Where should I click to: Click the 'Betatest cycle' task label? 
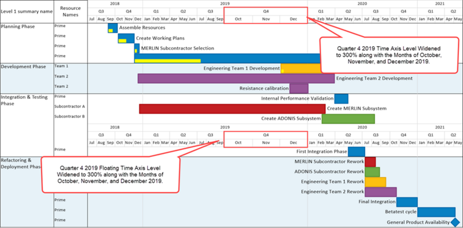pyautogui.click(x=400, y=212)
